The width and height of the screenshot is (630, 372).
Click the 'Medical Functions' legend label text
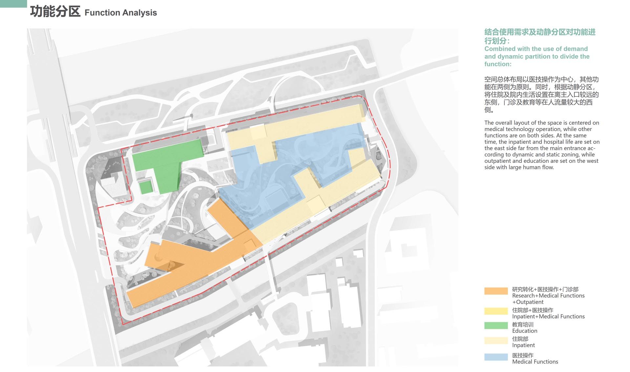[535, 362]
